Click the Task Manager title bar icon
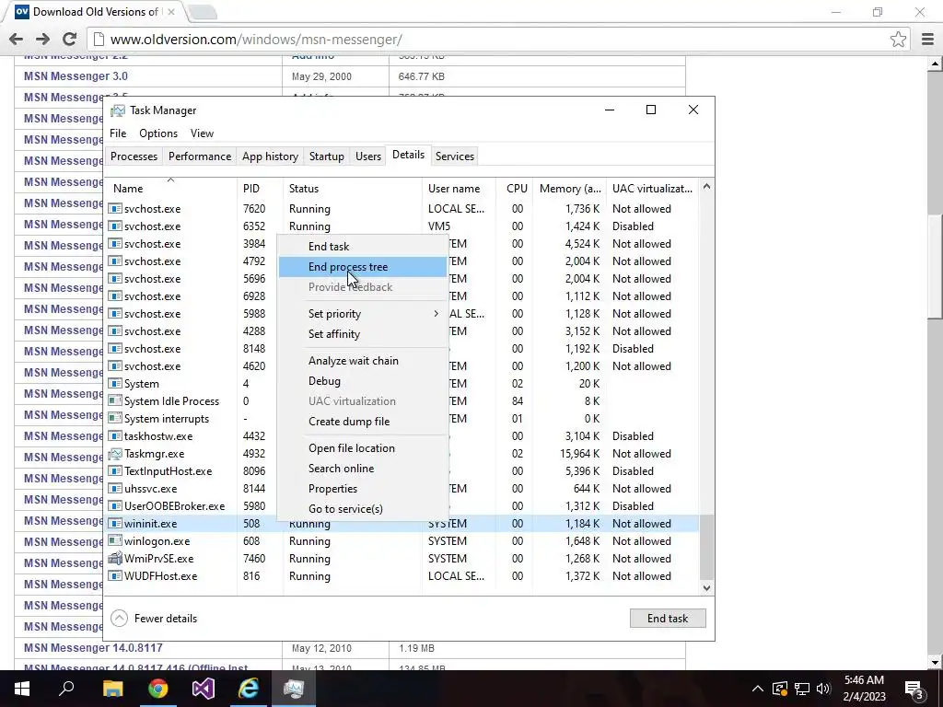 [x=118, y=110]
